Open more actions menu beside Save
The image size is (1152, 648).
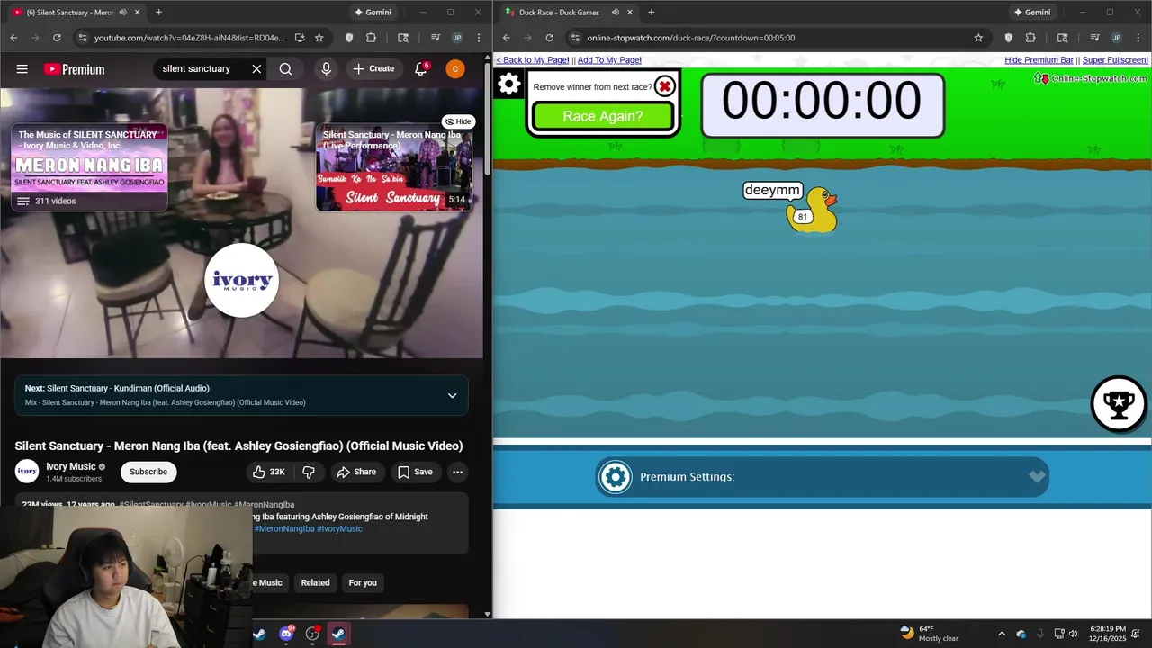tap(457, 472)
